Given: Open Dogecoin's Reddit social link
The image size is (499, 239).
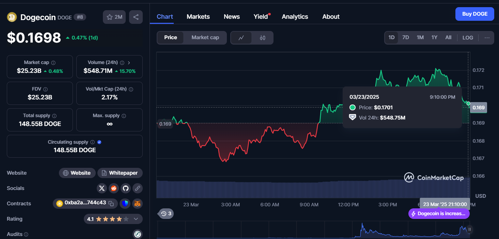Looking at the screenshot, I should coord(113,188).
